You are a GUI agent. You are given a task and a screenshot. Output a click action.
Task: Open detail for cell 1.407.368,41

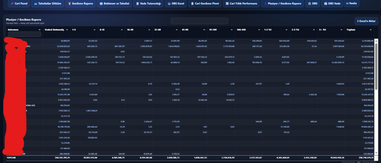point(92,111)
